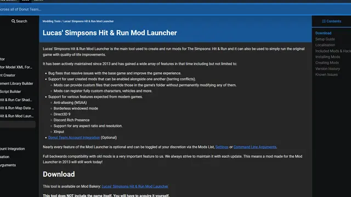Jump to Download in the Contents panel
This screenshot has height=197, width=351.
pyautogui.click(x=323, y=33)
